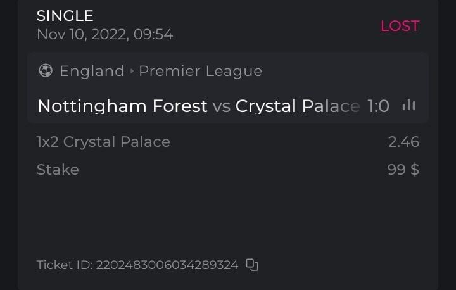
Task: Click the breadcrumb arrow after England
Action: coord(132,71)
